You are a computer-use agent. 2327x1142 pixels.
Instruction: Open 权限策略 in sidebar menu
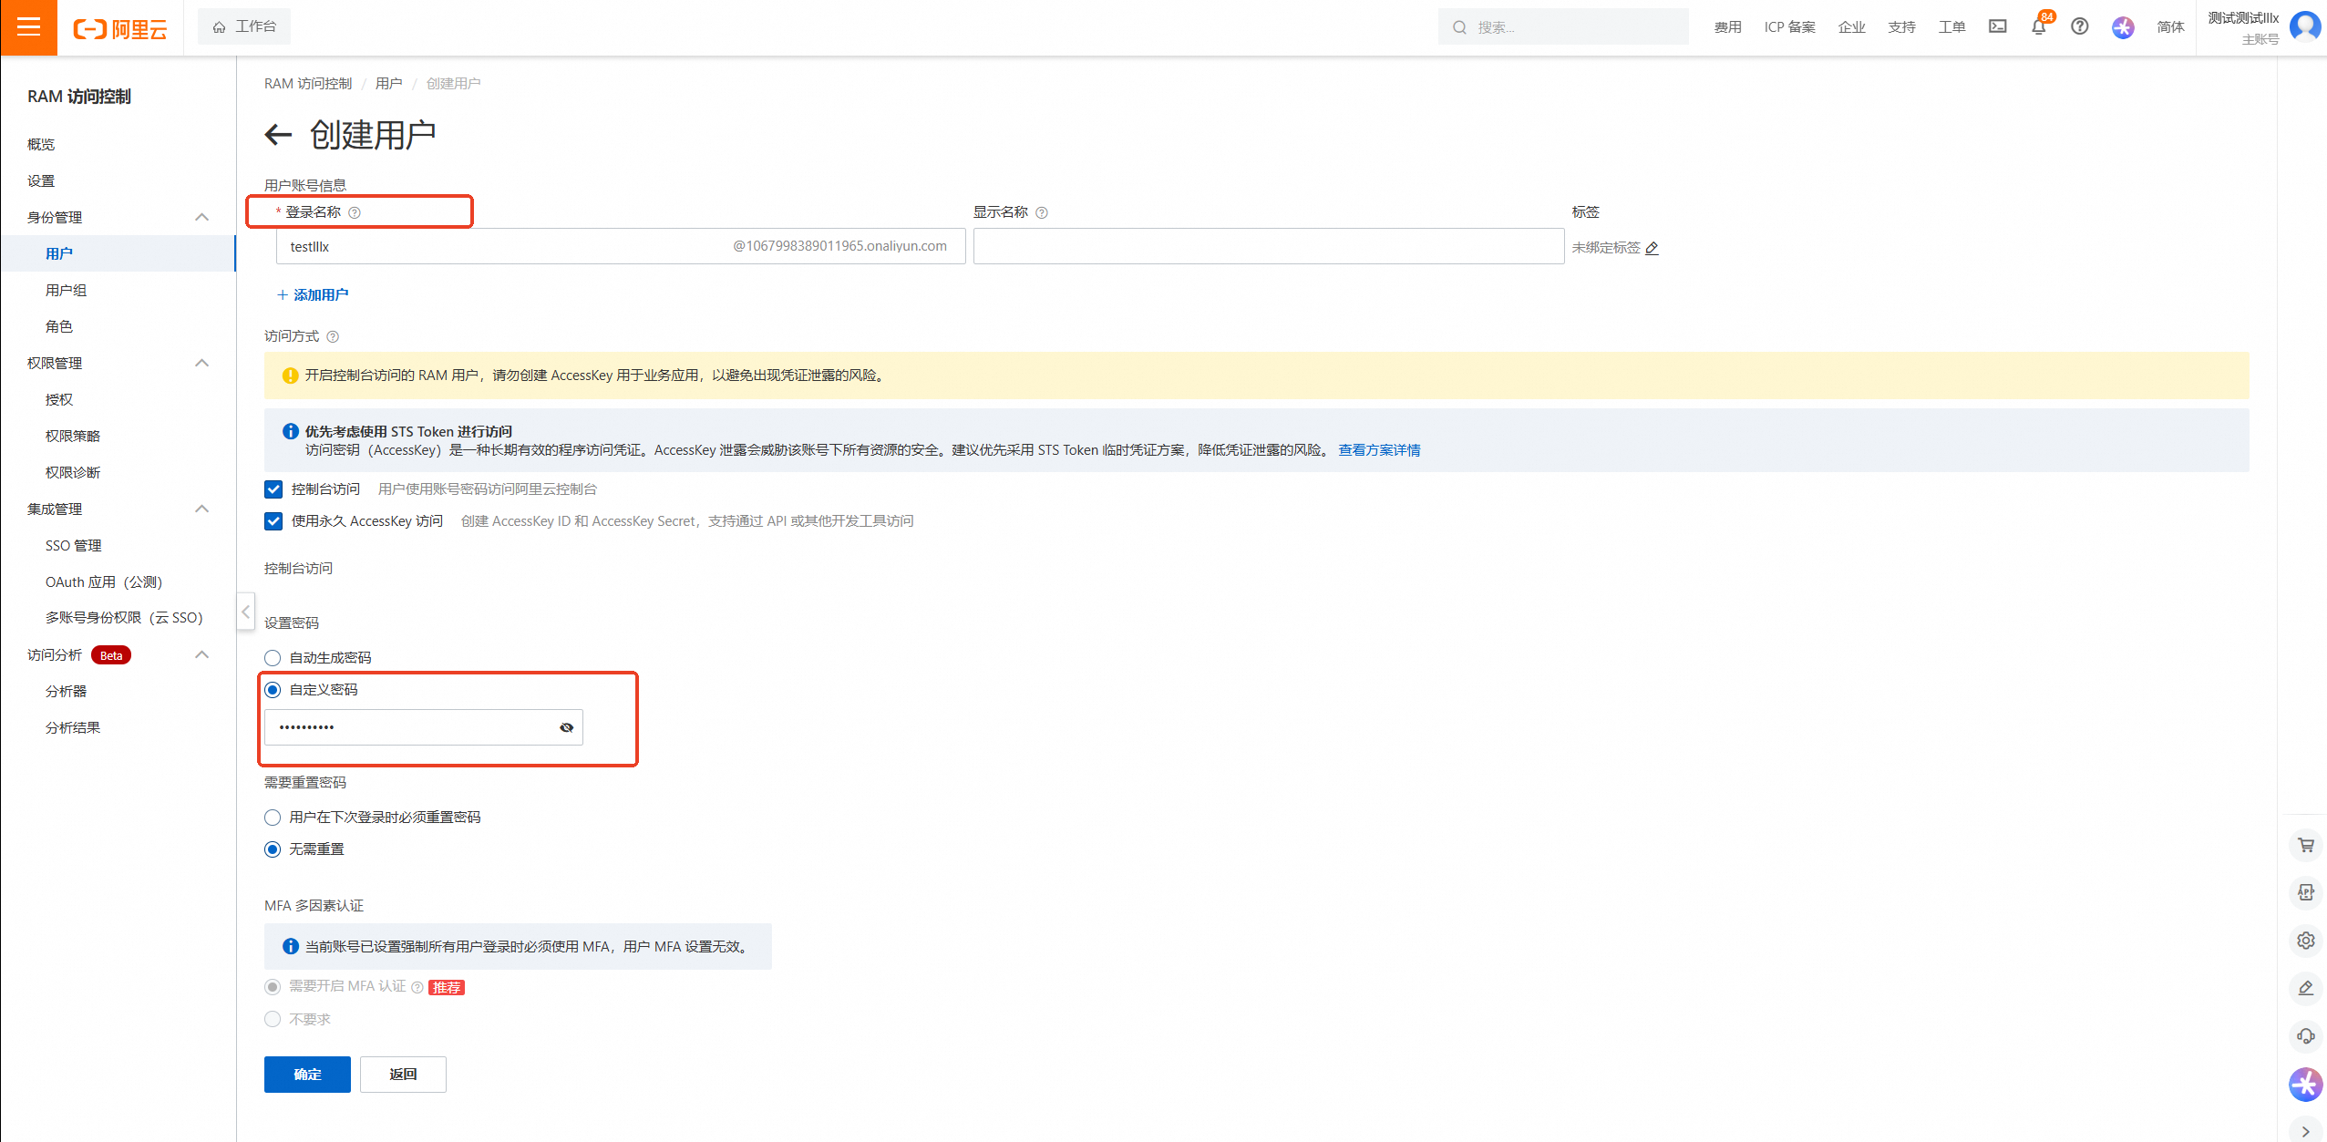point(73,436)
